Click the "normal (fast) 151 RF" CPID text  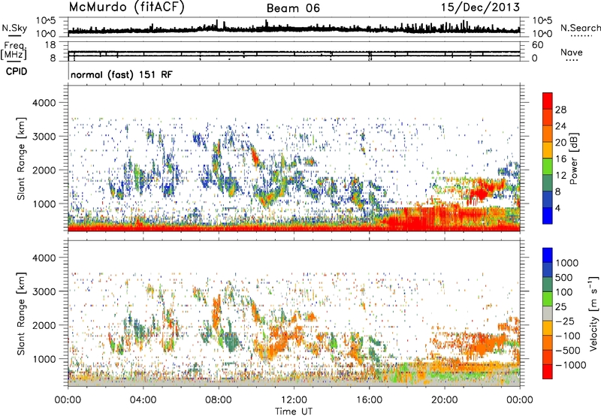click(122, 74)
